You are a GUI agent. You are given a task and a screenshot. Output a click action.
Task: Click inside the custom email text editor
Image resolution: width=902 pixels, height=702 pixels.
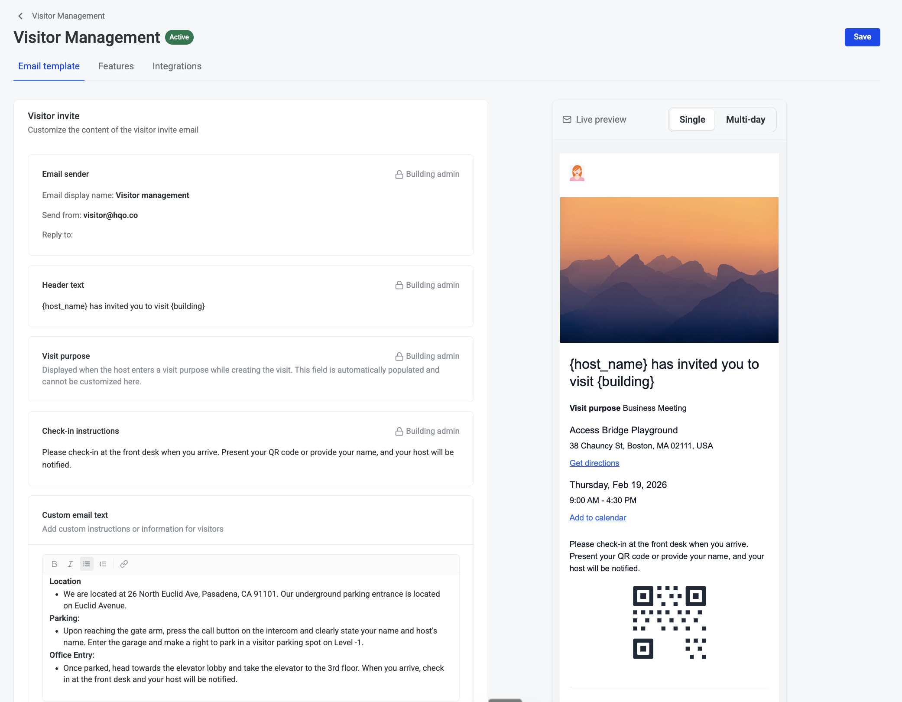tap(251, 637)
